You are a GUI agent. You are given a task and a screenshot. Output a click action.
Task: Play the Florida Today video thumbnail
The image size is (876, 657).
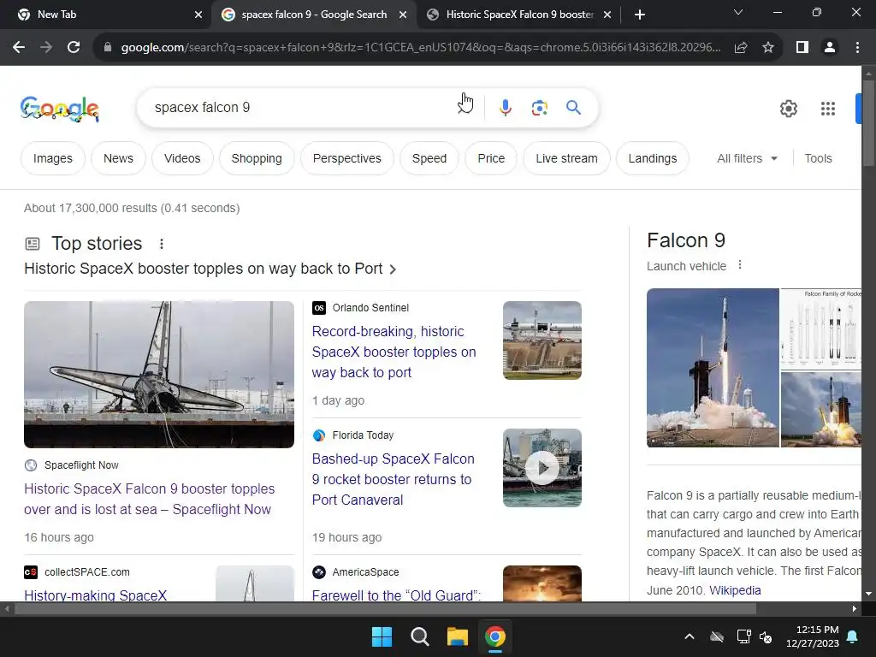pos(542,468)
